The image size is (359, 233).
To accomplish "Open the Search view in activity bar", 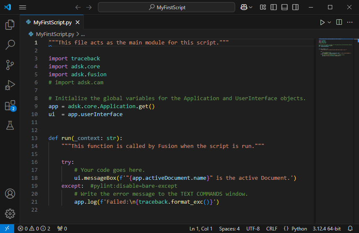I will pos(10,45).
